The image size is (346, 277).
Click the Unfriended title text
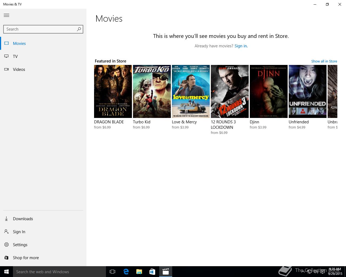coord(299,122)
